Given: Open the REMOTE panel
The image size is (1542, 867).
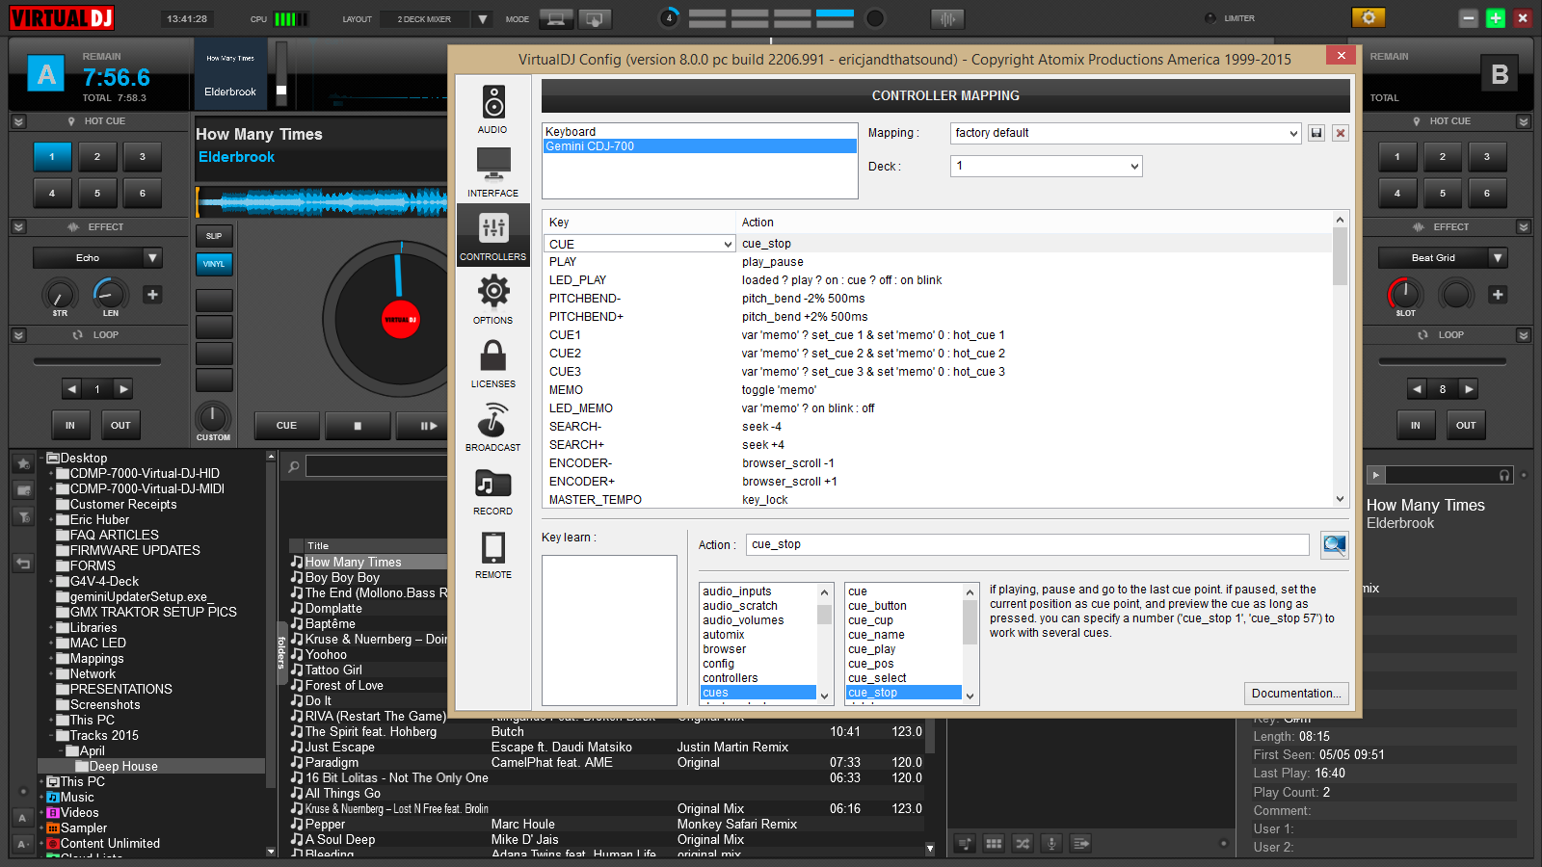Looking at the screenshot, I should (x=492, y=552).
